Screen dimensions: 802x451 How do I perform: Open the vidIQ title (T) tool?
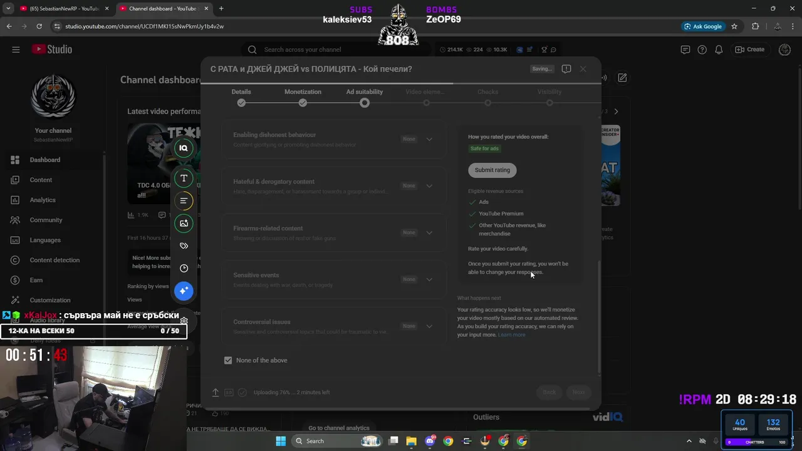184,179
